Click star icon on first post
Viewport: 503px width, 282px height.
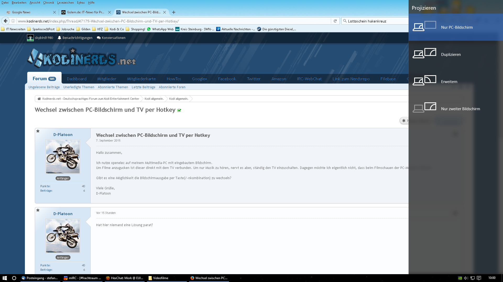coord(38,131)
